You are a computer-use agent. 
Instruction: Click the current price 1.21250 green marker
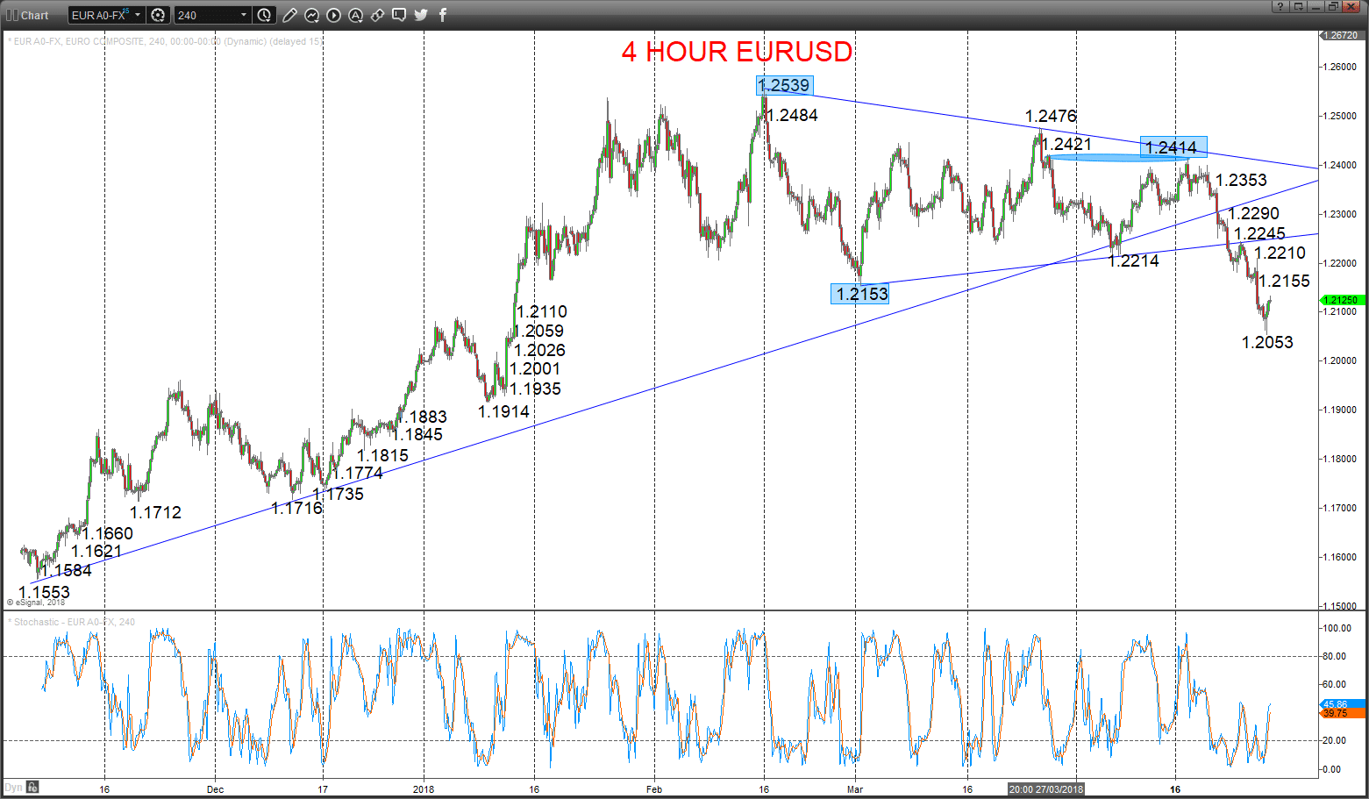pos(1342,300)
